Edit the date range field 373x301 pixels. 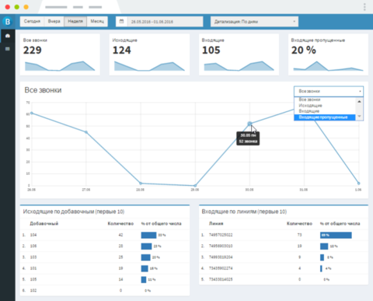pos(165,22)
